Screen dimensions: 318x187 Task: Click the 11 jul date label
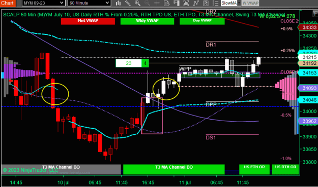point(185,183)
